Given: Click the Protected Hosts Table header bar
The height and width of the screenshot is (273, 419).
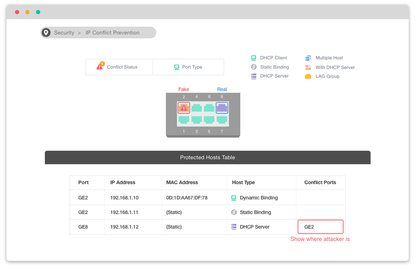Looking at the screenshot, I should 208,157.
